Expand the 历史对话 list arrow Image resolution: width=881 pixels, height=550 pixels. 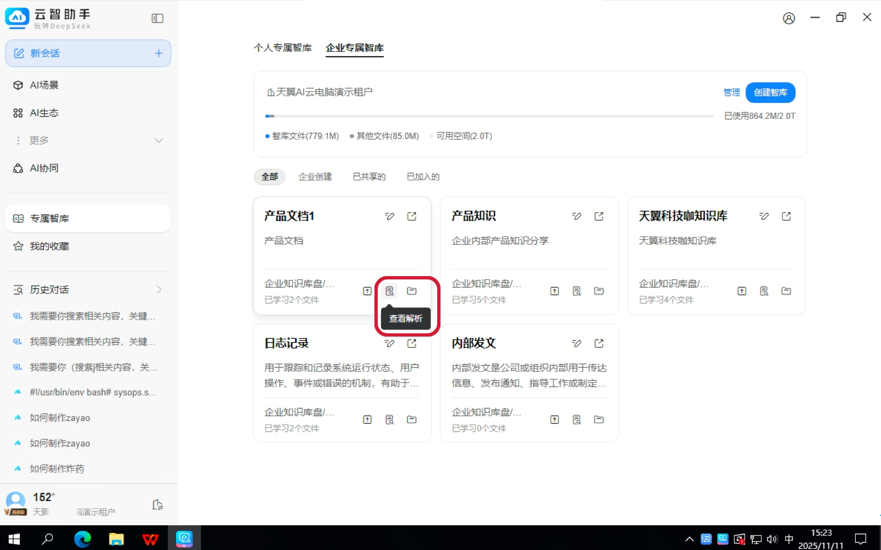[x=159, y=290]
